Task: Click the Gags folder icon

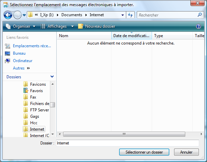Action: (x=25, y=116)
